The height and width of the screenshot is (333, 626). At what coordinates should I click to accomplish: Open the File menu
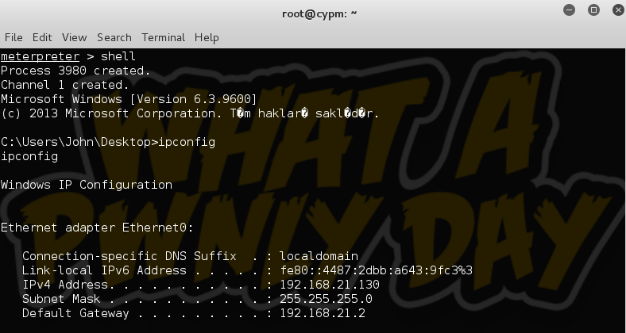click(x=14, y=37)
